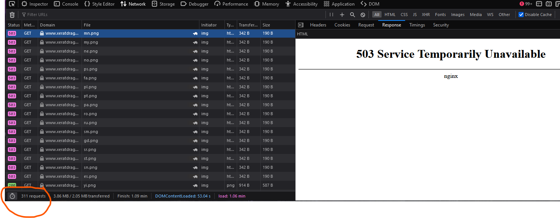Sort by the Initiator column header
Viewport: 560px width, 218px height.
click(x=211, y=25)
